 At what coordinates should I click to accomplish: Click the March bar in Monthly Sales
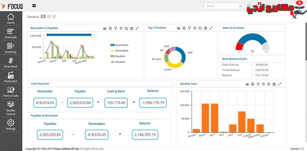coord(205,118)
